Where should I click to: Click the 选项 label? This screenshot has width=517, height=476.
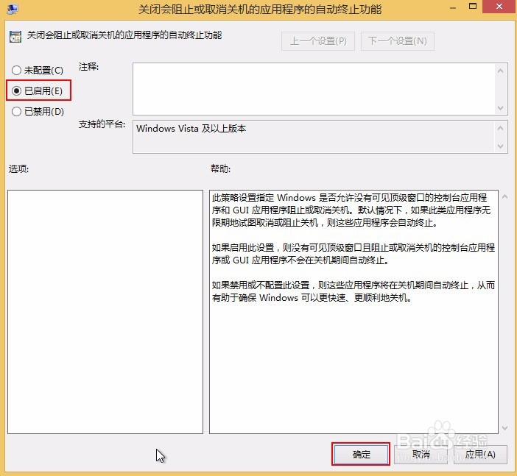pyautogui.click(x=19, y=168)
